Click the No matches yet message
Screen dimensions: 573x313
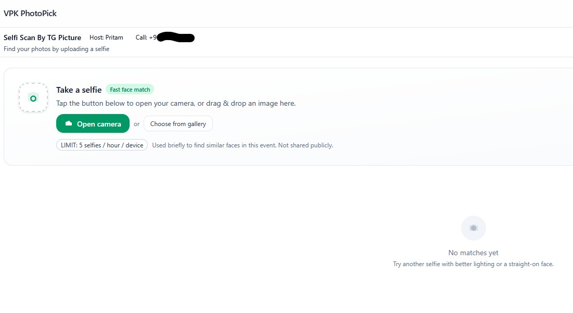click(473, 253)
